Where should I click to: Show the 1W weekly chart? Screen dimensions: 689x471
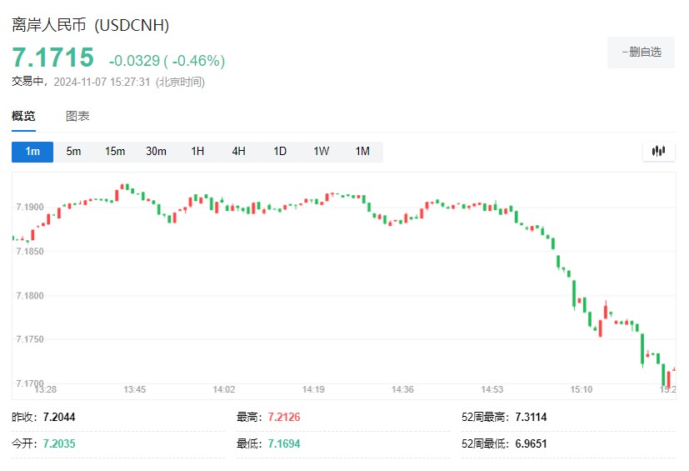tap(322, 152)
